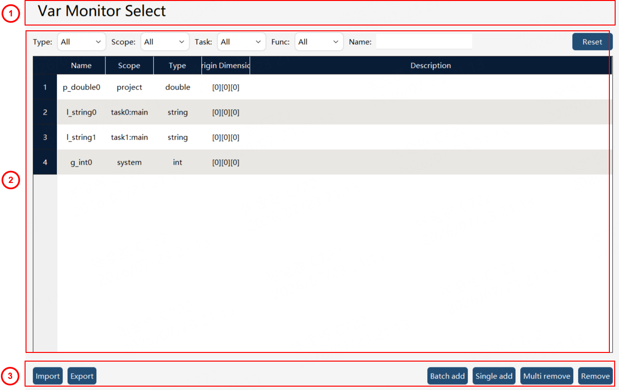Image resolution: width=619 pixels, height=390 pixels.
Task: Expand the Func filter dropdown
Action: click(319, 42)
